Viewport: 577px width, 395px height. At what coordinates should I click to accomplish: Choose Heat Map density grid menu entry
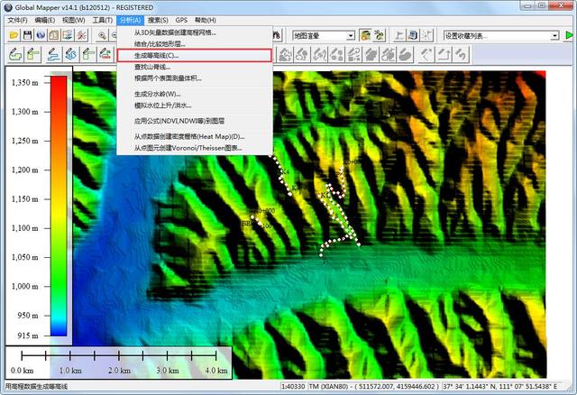tap(195, 136)
